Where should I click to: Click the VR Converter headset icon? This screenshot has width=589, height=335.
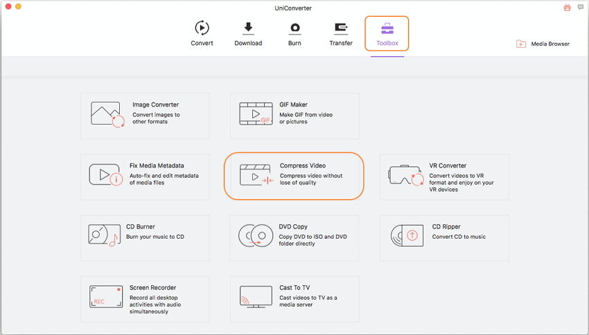pyautogui.click(x=405, y=175)
